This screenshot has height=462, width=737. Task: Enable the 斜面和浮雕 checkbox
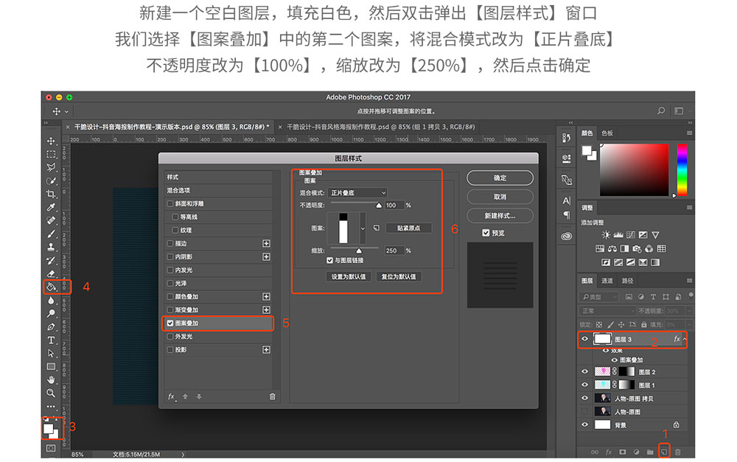(x=170, y=203)
